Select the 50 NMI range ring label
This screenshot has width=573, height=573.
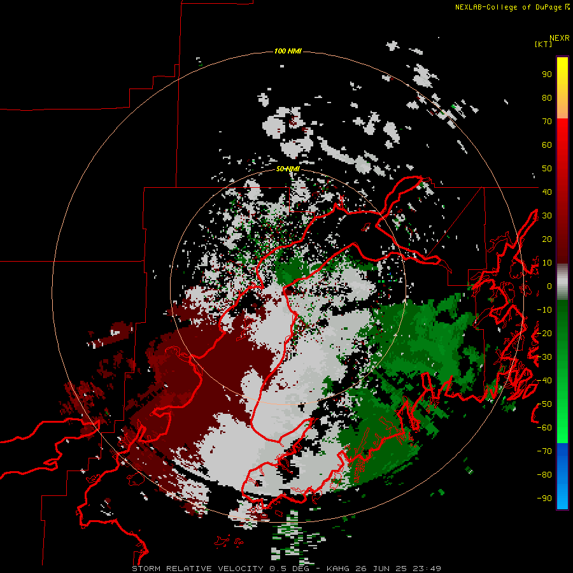(x=288, y=169)
